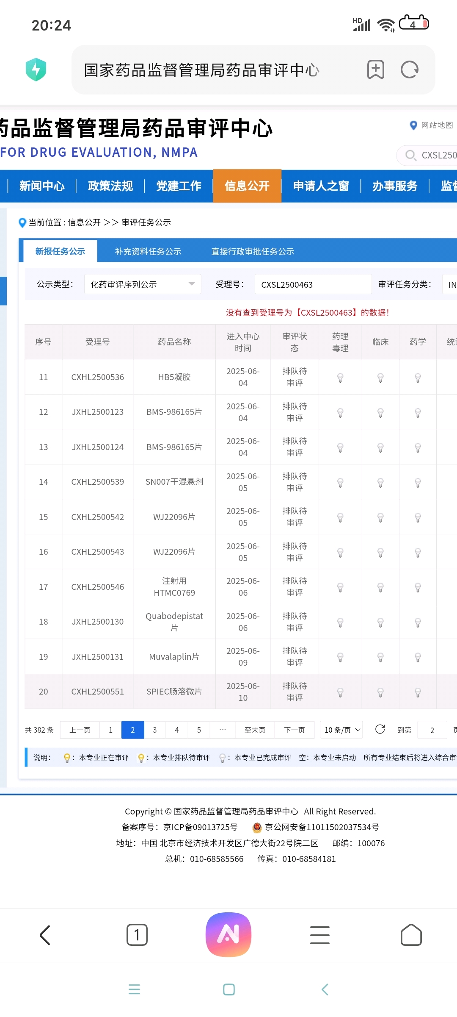Image resolution: width=457 pixels, height=1017 pixels.
Task: Jump to 至末页 last page
Action: coord(255,730)
